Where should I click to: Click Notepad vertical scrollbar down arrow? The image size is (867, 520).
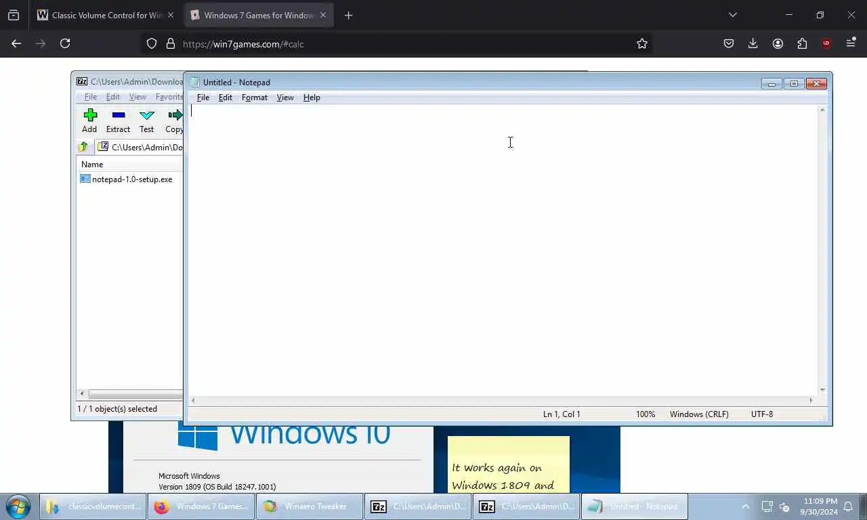coord(823,390)
